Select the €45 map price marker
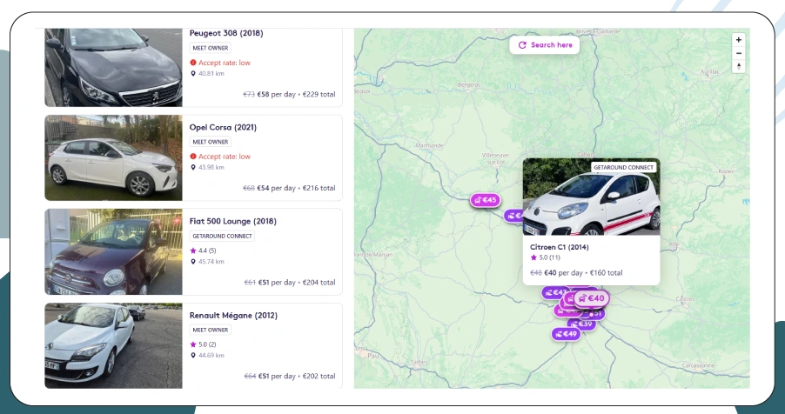This screenshot has width=785, height=414. click(485, 200)
